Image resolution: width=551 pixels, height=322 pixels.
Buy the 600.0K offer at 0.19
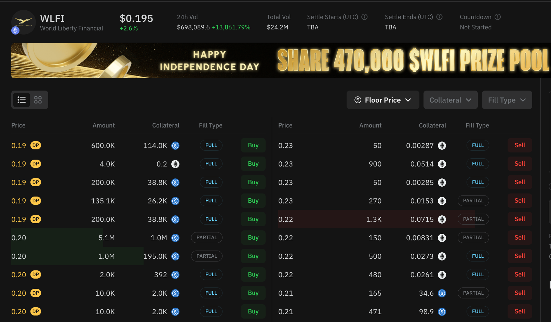click(x=253, y=145)
